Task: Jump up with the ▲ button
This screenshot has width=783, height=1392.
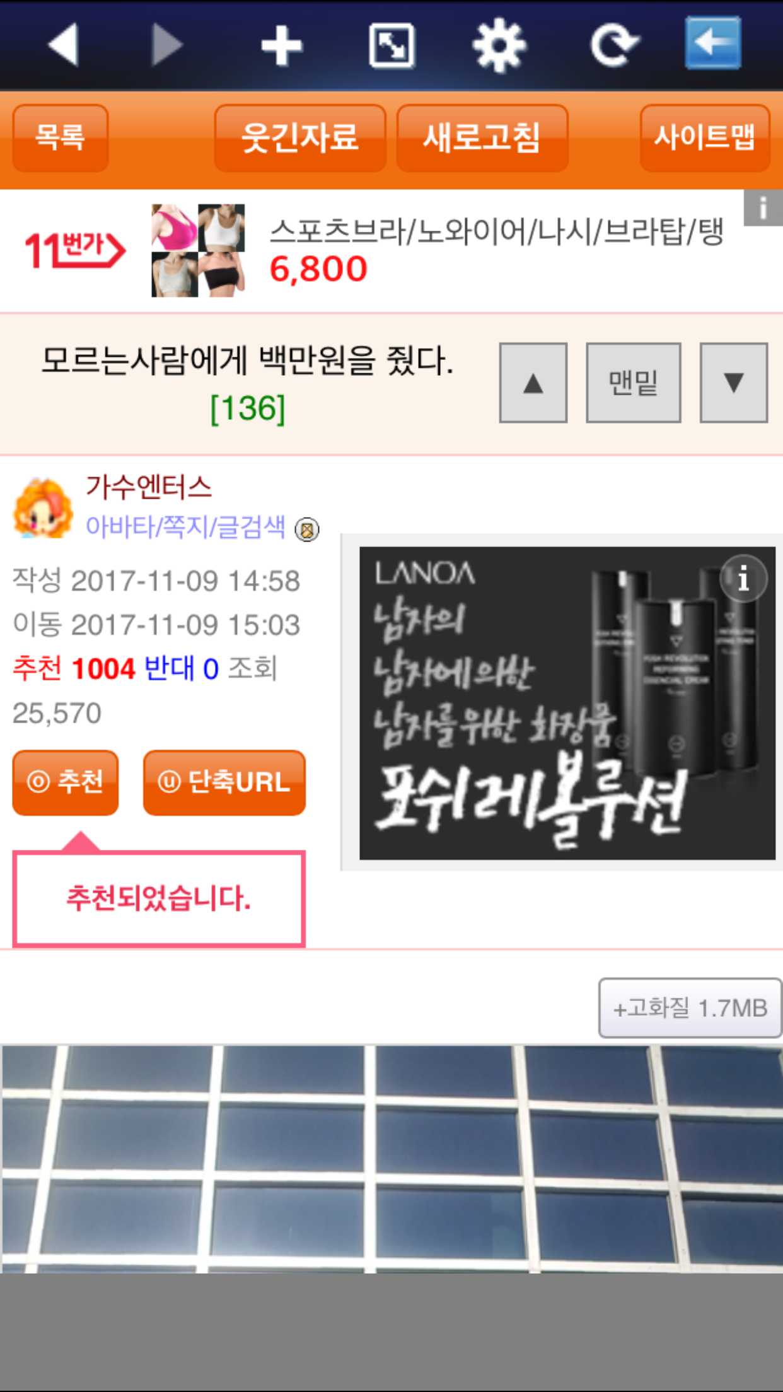Action: click(533, 383)
